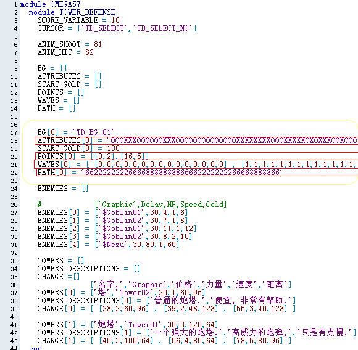Click the CHANGE[1] array line

(165, 341)
